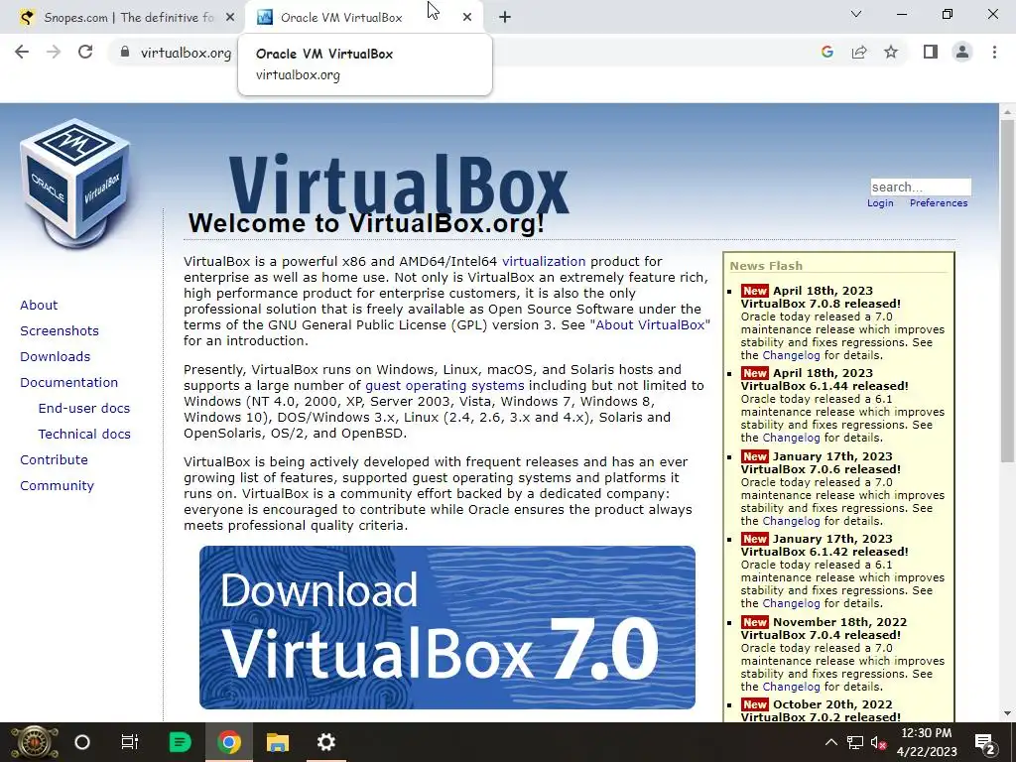The height and width of the screenshot is (762, 1016).
Task: Open Changelog for VirtualBox 7.0.6
Action: point(791,520)
